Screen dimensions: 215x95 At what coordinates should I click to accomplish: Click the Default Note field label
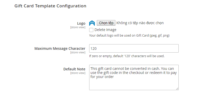[x=74, y=69]
